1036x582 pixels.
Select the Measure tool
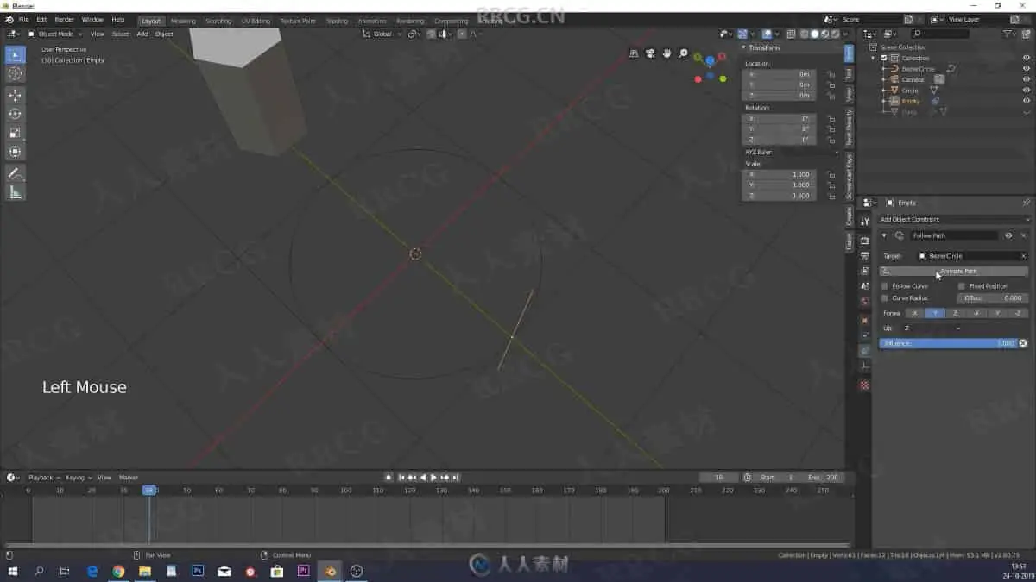pos(16,192)
